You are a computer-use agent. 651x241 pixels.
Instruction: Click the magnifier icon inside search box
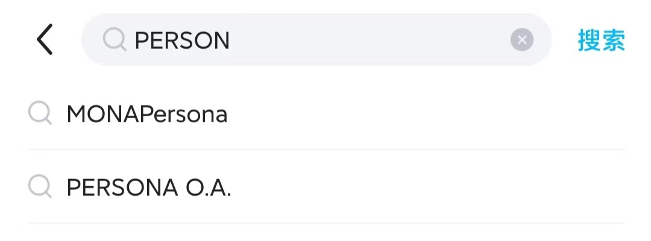point(114,40)
